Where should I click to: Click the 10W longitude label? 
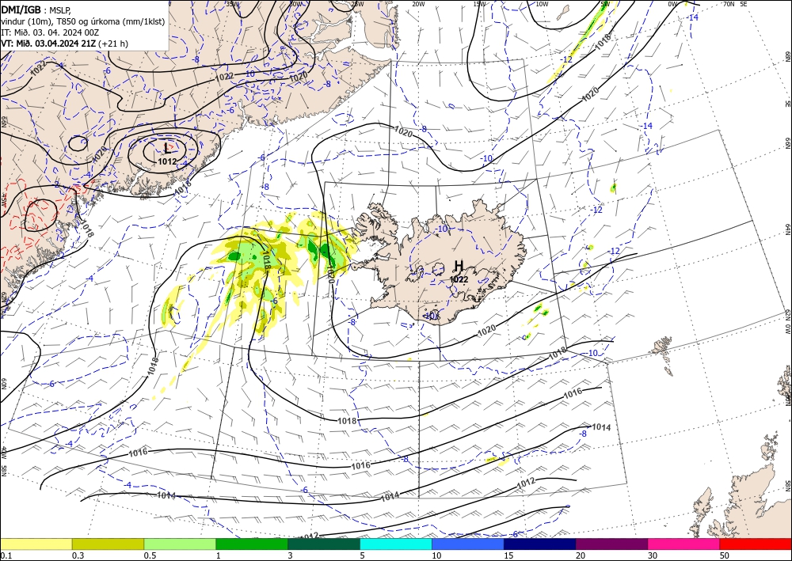[542, 3]
